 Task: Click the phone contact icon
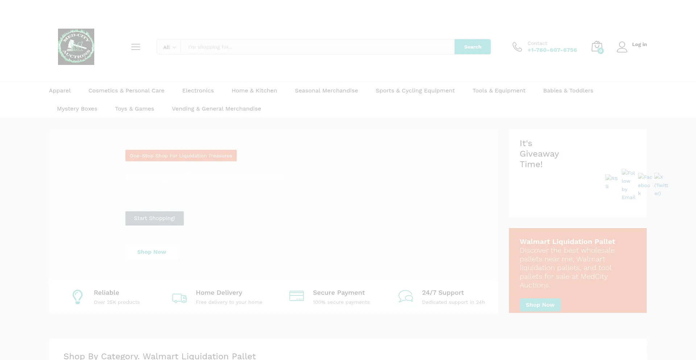(x=517, y=47)
